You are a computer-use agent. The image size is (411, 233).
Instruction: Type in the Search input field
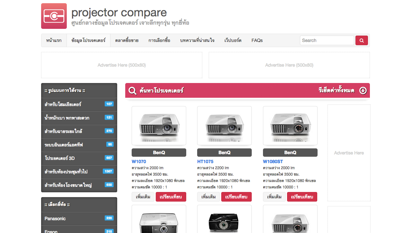point(327,40)
